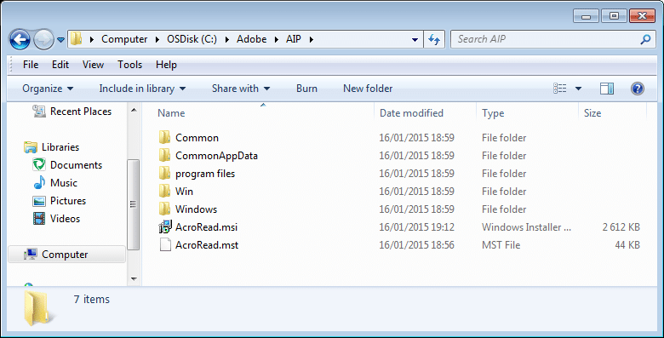Open Recent Places in navigation pane
The image size is (664, 338).
[x=81, y=112]
